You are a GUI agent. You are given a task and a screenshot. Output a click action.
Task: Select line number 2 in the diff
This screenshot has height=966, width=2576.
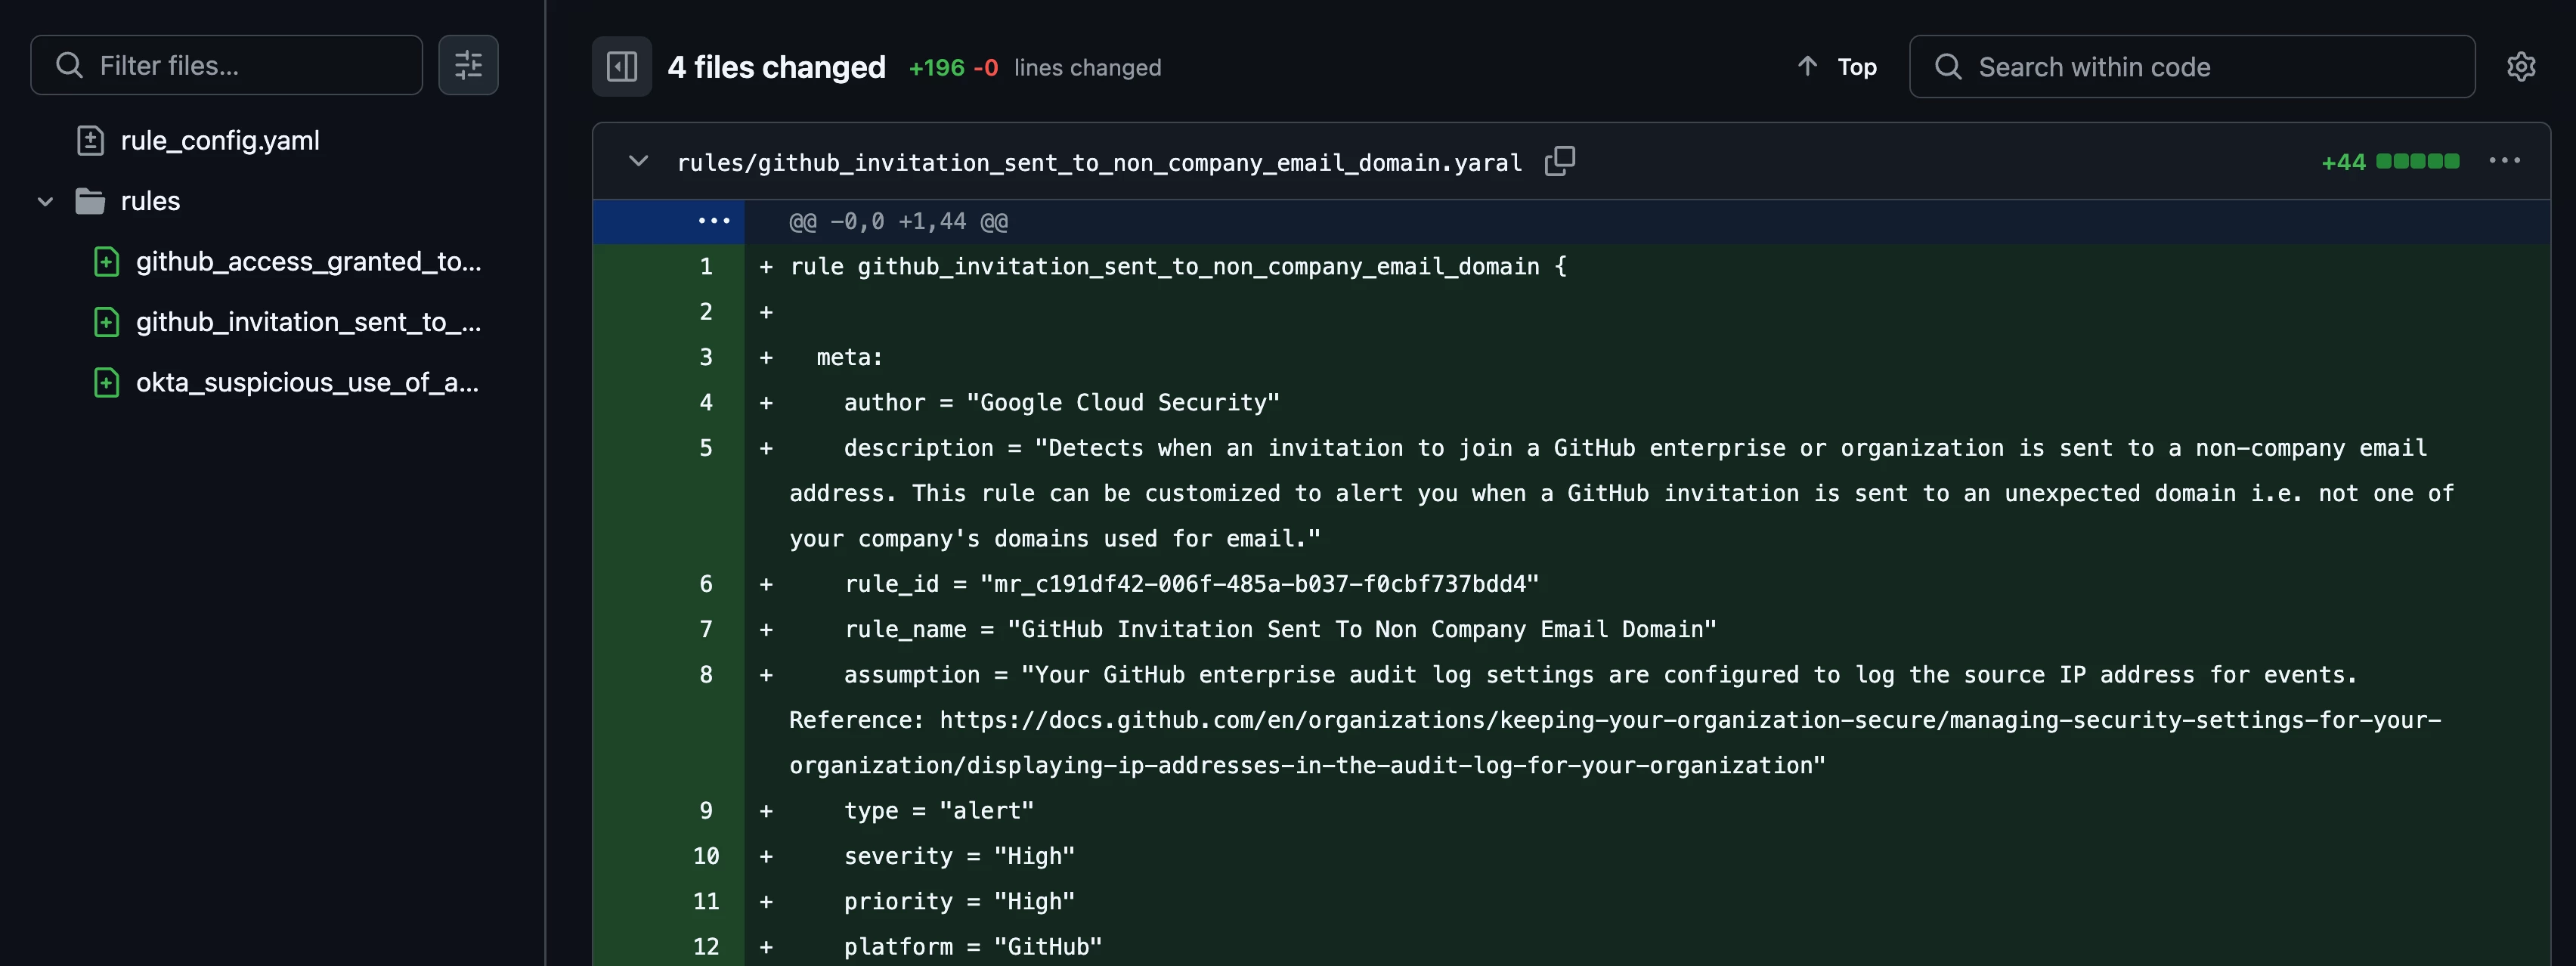[x=706, y=312]
